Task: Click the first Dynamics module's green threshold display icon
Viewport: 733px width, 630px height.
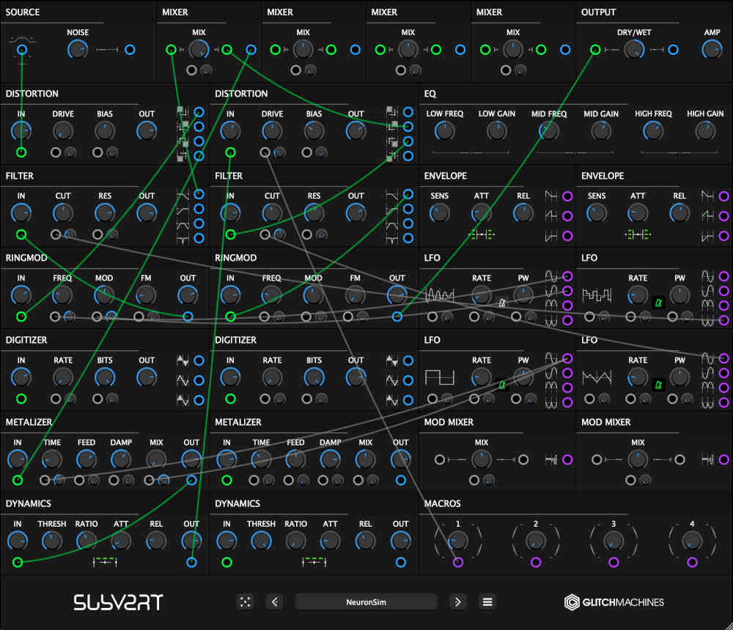Action: coord(105,562)
